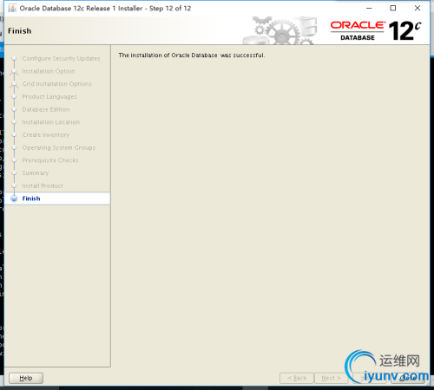The width and height of the screenshot is (434, 390).
Task: Select Configure Security Updates step
Action: (61, 58)
